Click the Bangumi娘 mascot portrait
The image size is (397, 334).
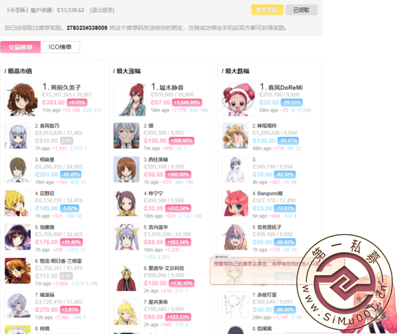pos(235,203)
